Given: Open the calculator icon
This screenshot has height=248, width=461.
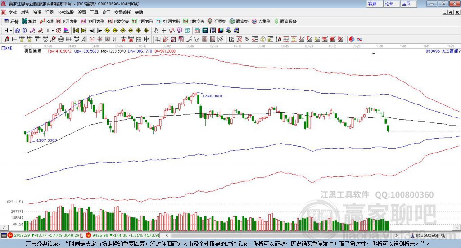Looking at the screenshot, I should 205,31.
